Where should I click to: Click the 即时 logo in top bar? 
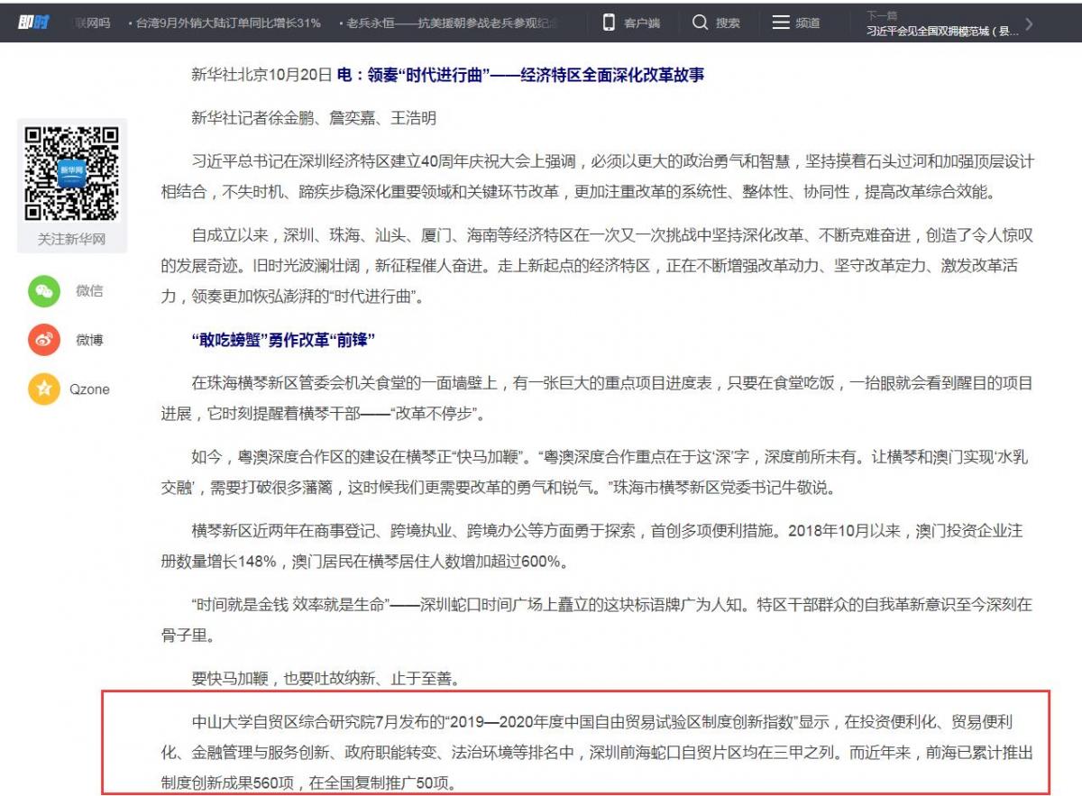click(32, 23)
